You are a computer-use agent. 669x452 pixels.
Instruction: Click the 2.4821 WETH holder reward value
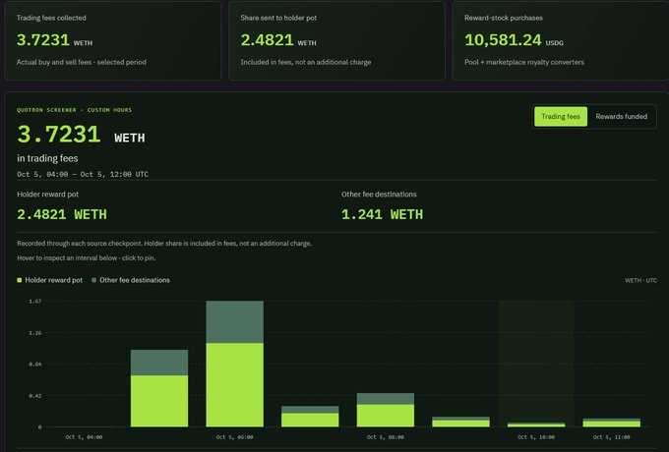tap(62, 214)
